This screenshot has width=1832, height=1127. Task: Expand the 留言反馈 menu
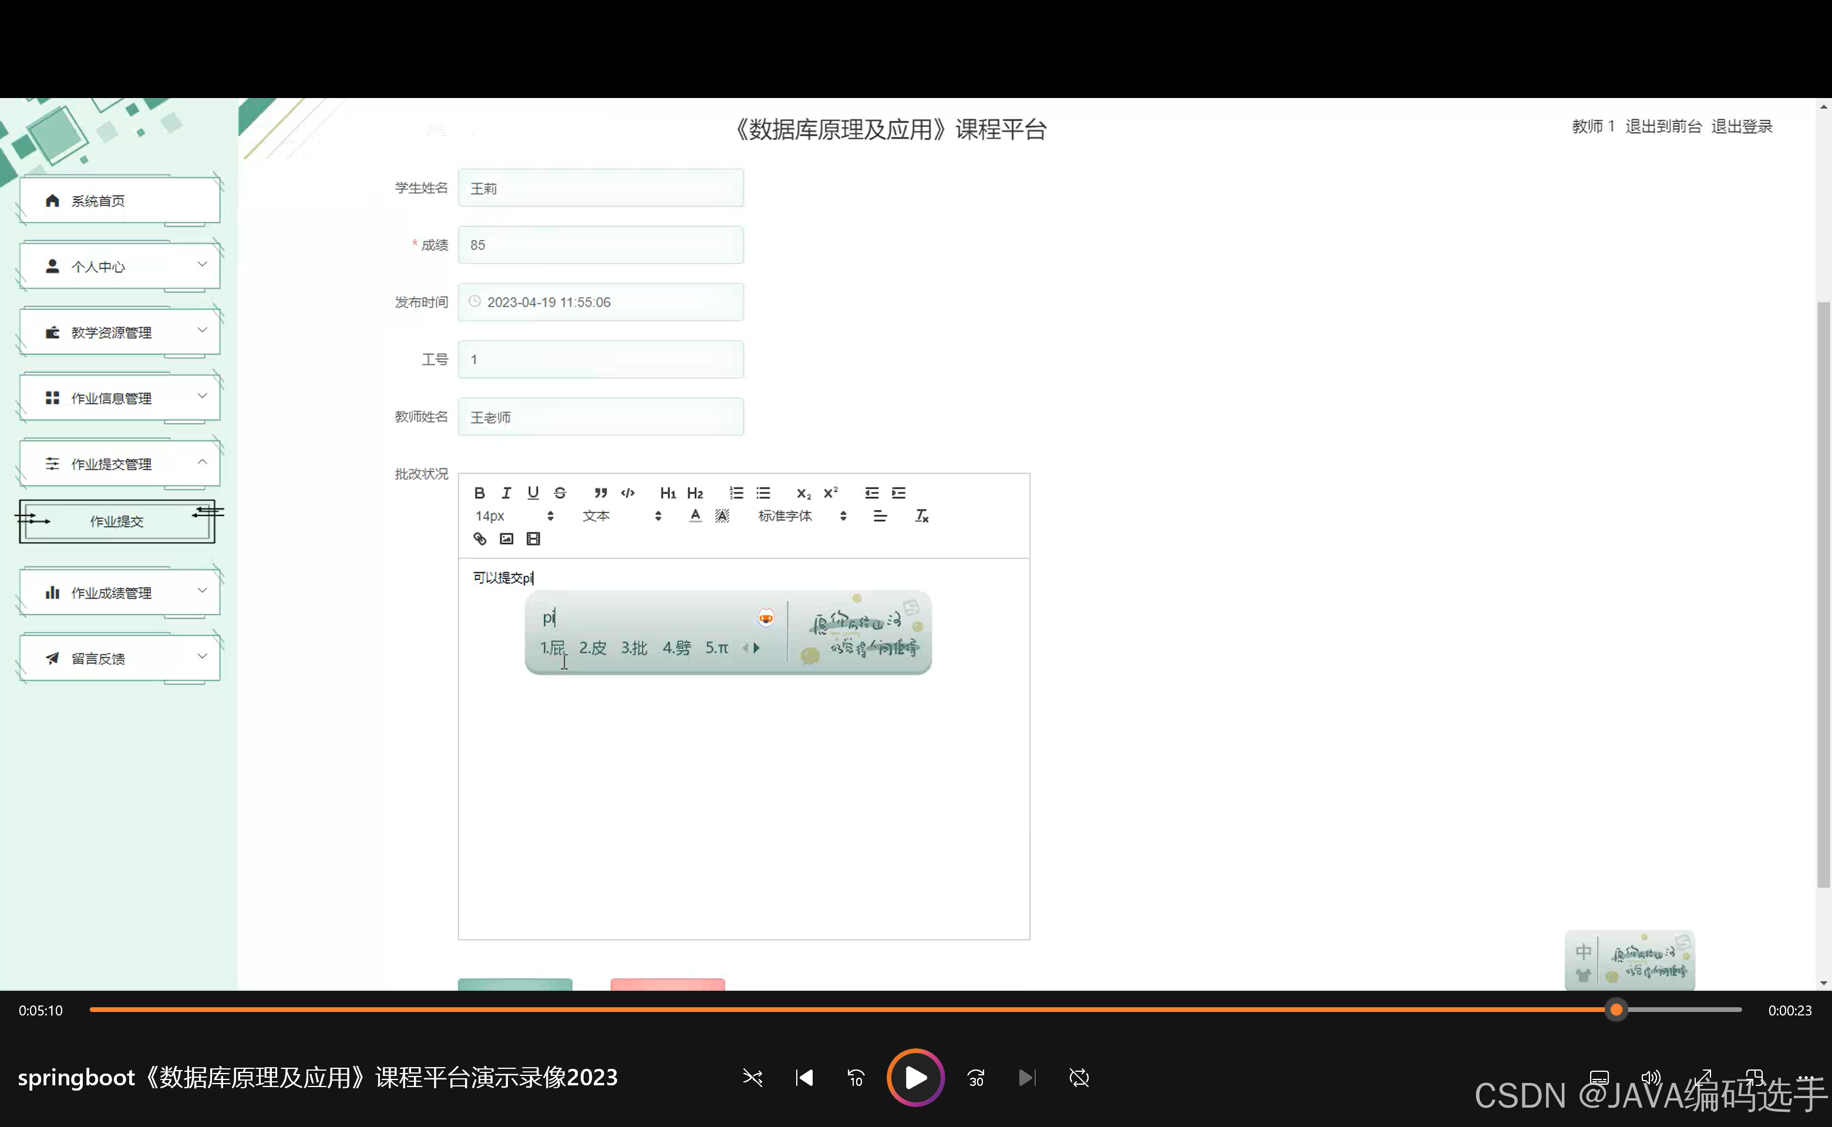pyautogui.click(x=119, y=658)
